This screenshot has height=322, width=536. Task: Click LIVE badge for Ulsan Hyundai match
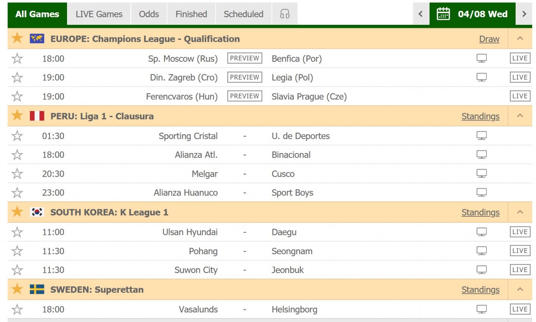click(x=520, y=232)
